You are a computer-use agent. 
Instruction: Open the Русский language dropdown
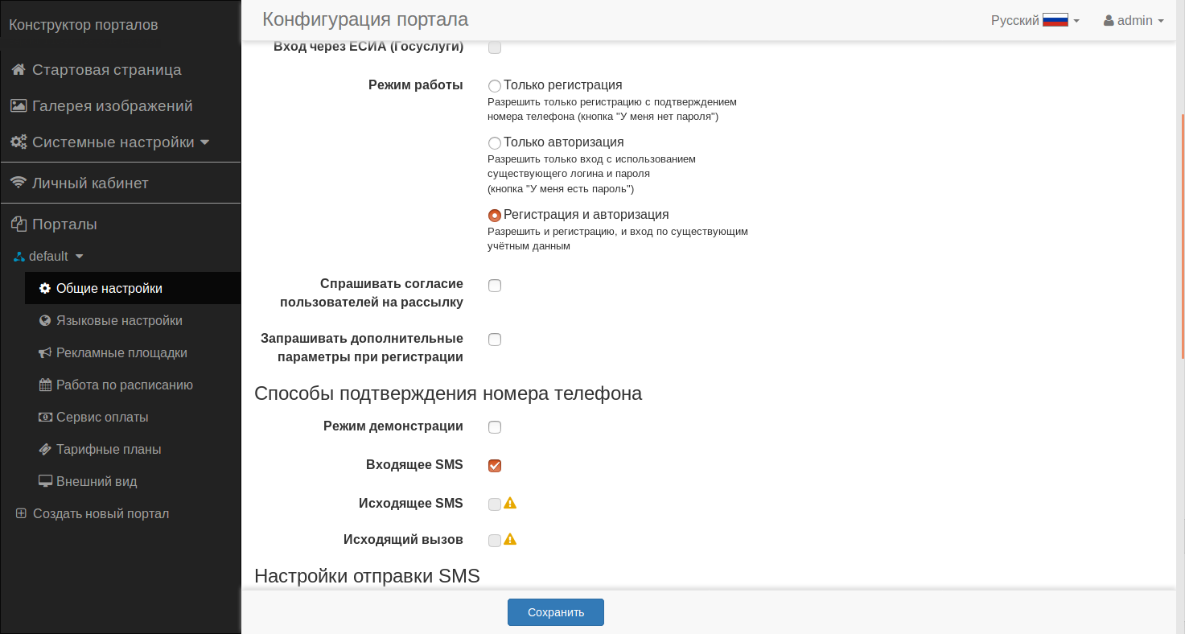point(1035,21)
